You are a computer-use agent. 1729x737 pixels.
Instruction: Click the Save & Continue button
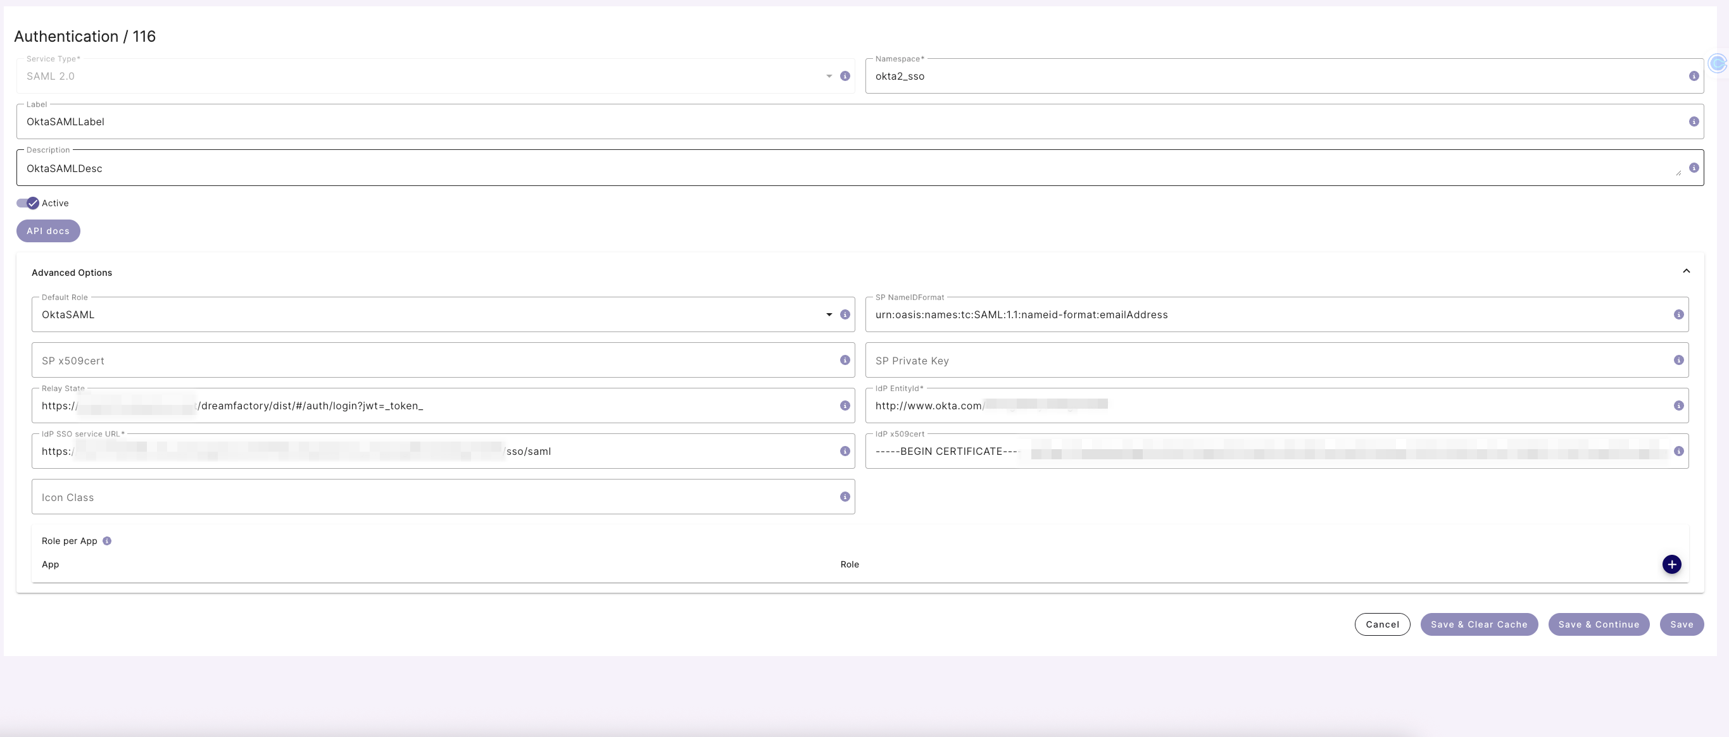[1599, 624]
